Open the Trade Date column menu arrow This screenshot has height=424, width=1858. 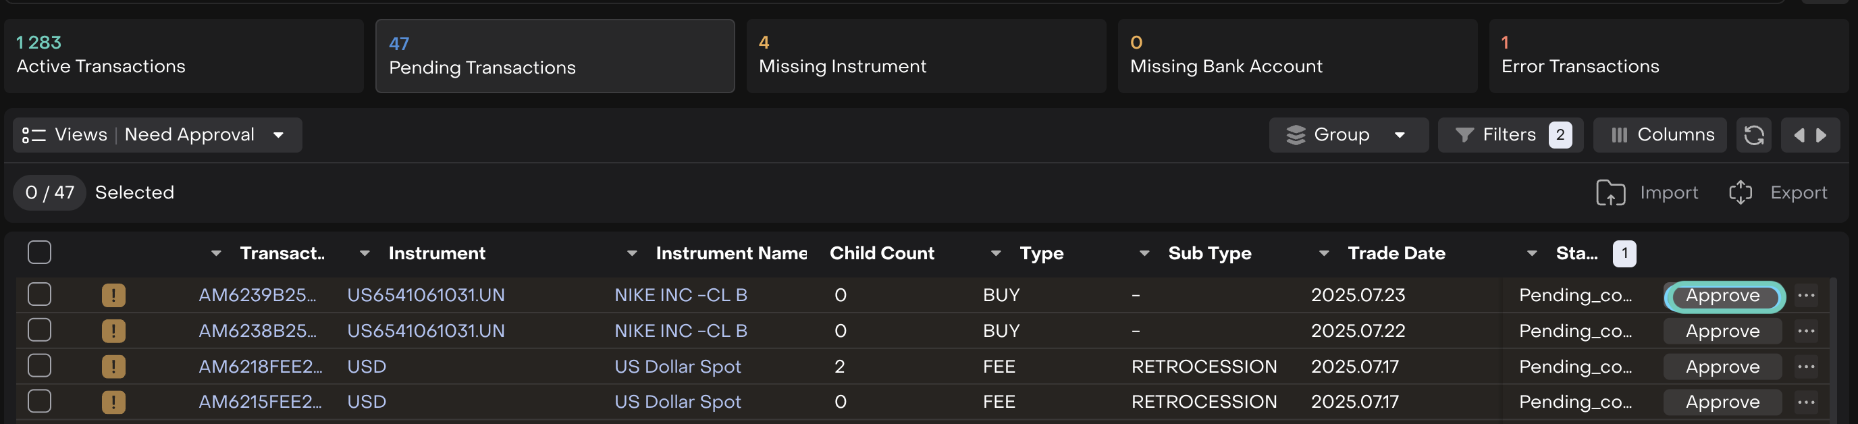coord(1323,253)
